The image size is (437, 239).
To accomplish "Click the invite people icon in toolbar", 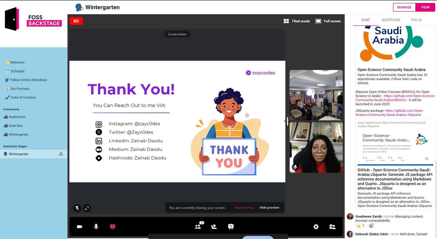I will click(332, 227).
